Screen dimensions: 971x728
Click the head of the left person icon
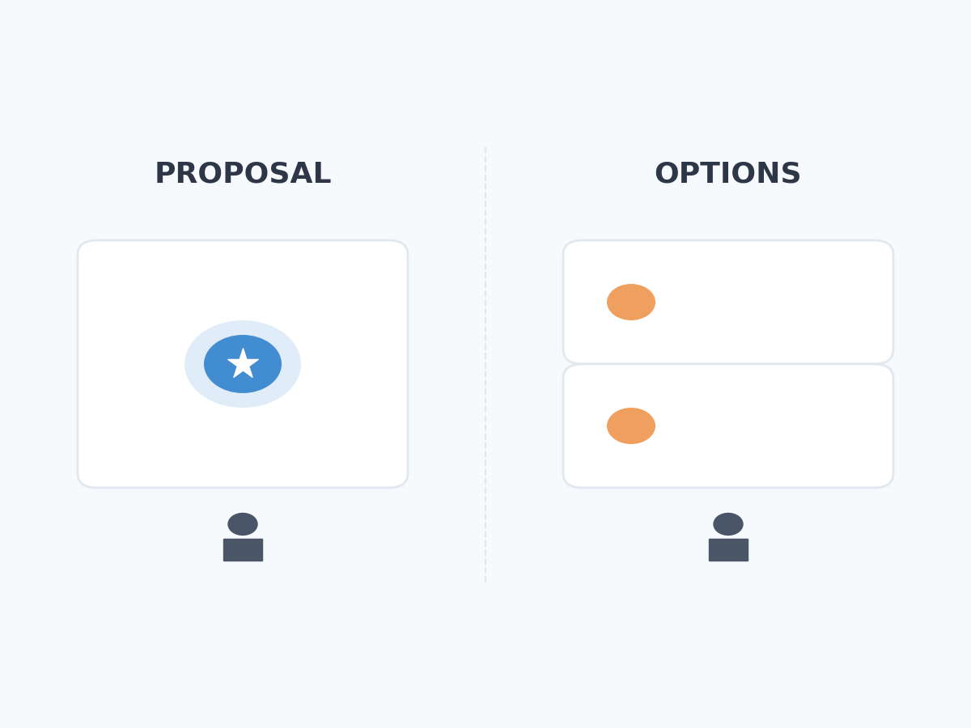[243, 523]
